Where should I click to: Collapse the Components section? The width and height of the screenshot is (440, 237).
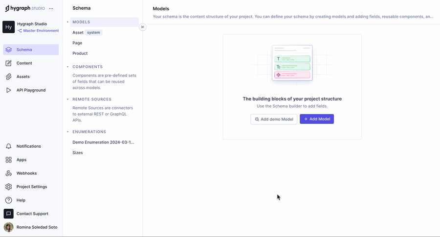[x=68, y=67]
